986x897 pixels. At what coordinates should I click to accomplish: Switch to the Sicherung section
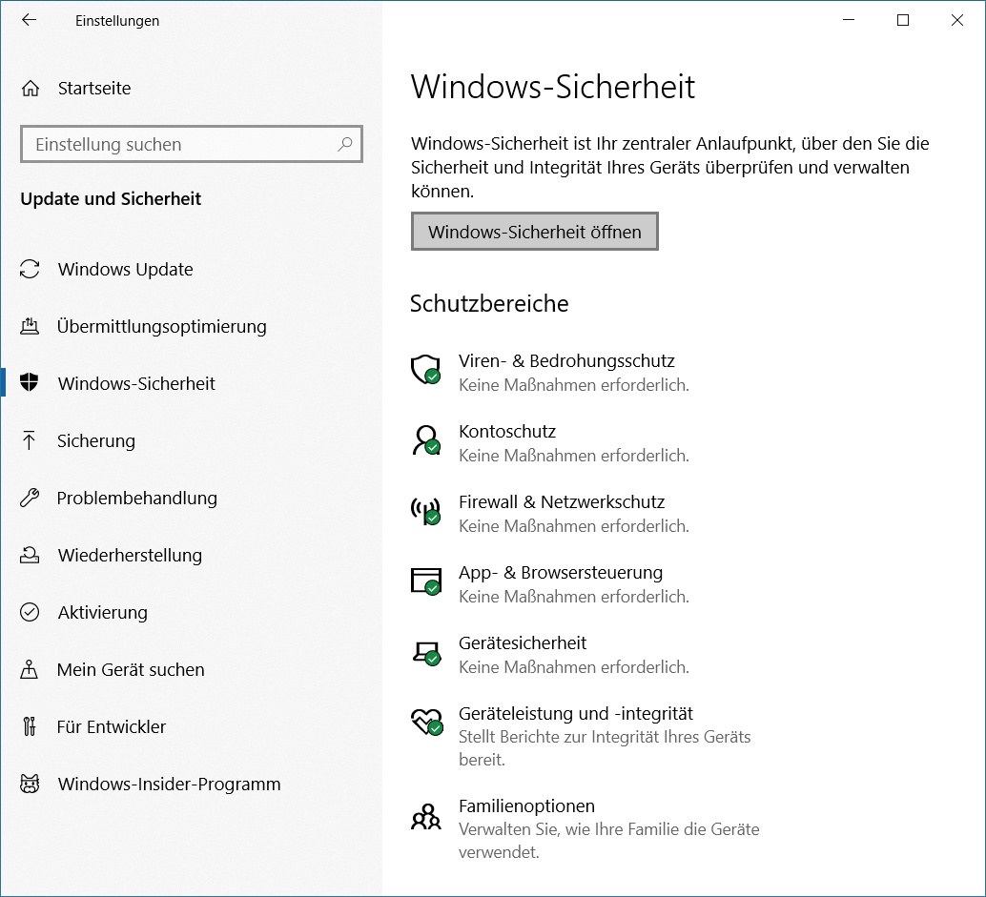click(95, 441)
